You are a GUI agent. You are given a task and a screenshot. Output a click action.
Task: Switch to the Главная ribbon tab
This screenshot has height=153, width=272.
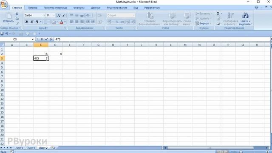pyautogui.click(x=17, y=8)
